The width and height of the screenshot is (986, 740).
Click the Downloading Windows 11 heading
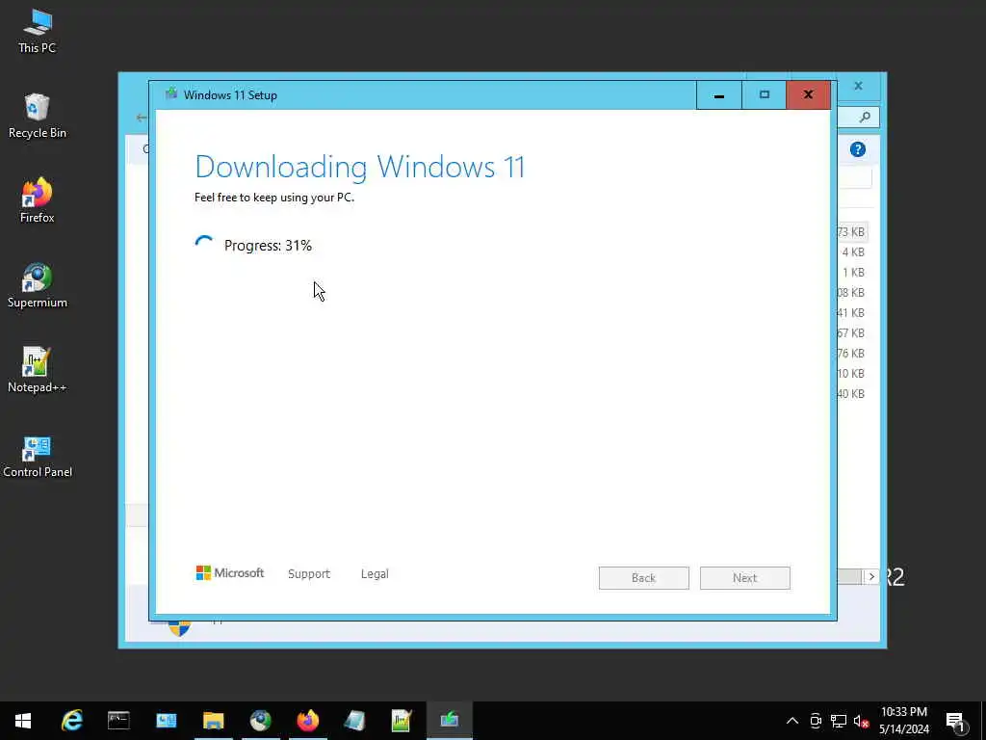point(360,167)
